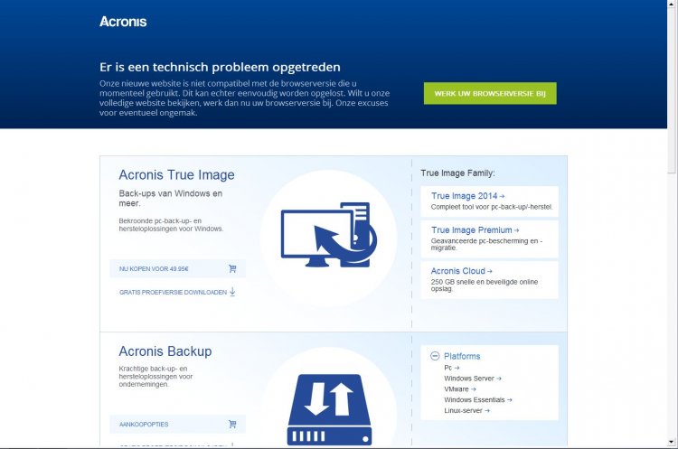Click Gratis proefversie downloaden link
The image size is (678, 449).
[x=173, y=293]
